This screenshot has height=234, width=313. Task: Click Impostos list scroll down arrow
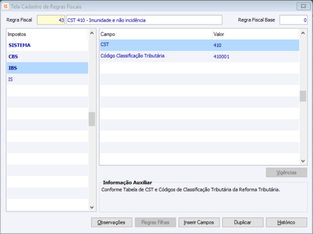pos(92,207)
